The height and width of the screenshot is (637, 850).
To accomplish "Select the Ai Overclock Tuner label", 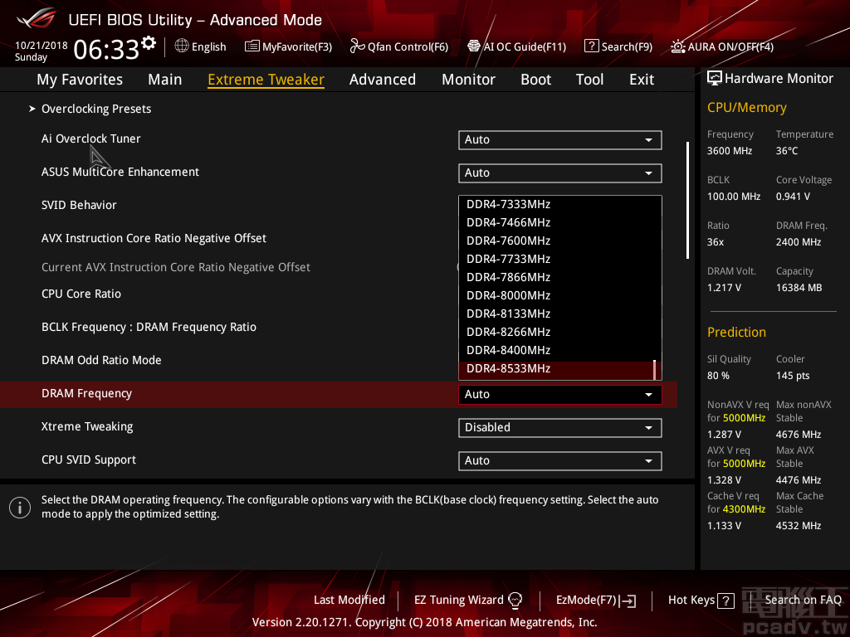I will (91, 139).
